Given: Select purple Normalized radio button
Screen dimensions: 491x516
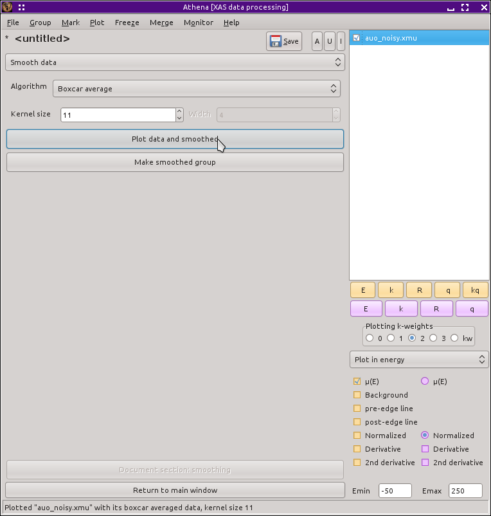Looking at the screenshot, I should click(x=425, y=435).
